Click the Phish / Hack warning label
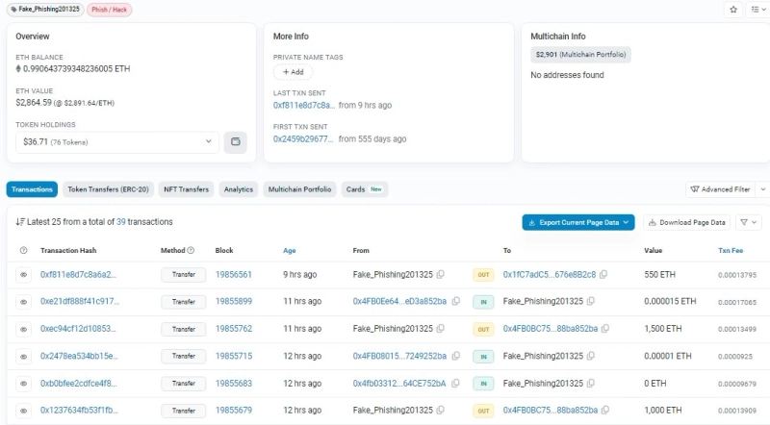Image resolution: width=770 pixels, height=425 pixels. (x=110, y=9)
